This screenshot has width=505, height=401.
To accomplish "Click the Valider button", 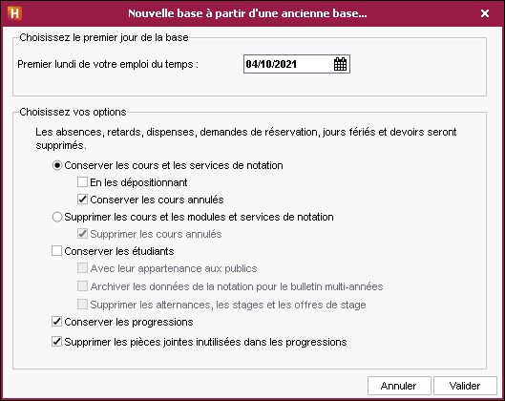I will (465, 386).
